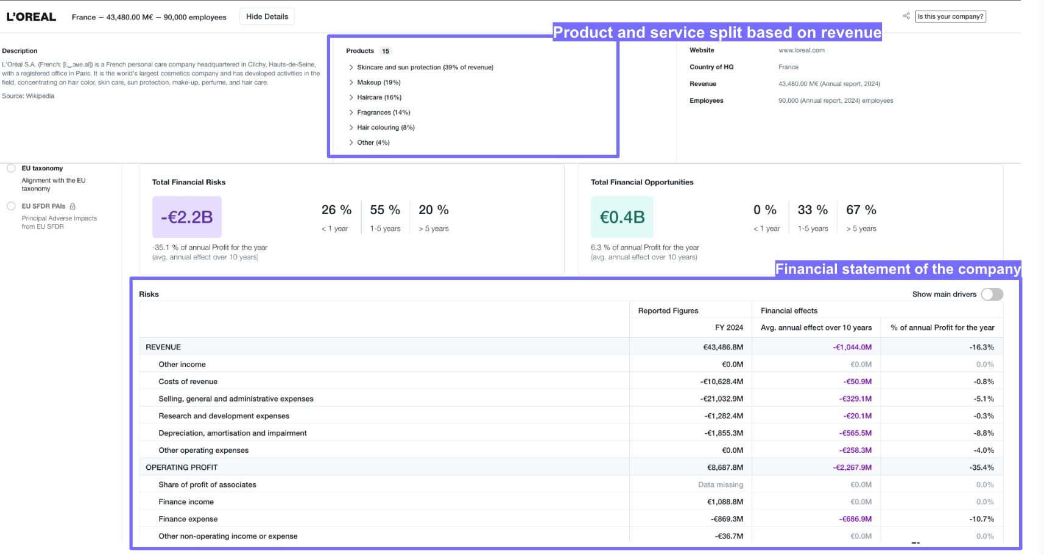Click the lock icon beside EU SFDR PAIs
The height and width of the screenshot is (555, 1044).
point(72,206)
